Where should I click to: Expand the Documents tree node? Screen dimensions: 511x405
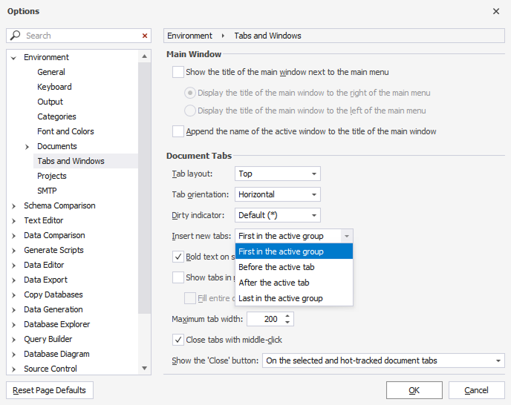(27, 147)
